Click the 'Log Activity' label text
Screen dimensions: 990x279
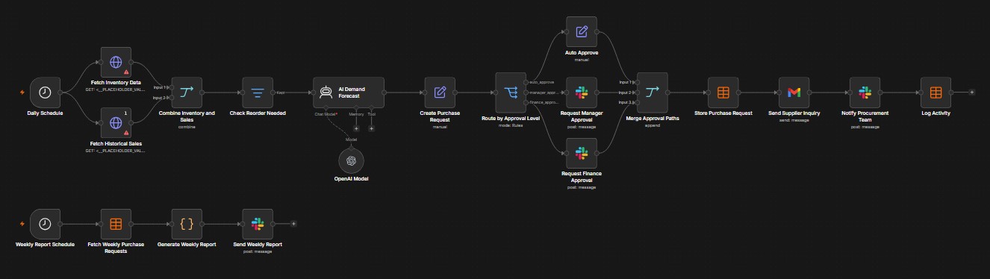click(935, 113)
